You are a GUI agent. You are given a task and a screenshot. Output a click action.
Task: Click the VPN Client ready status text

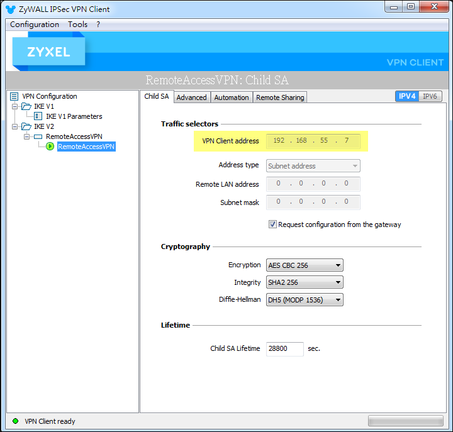coord(50,421)
